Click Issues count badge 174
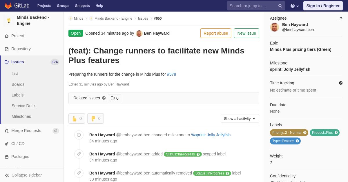The width and height of the screenshot is (348, 182). (x=55, y=62)
